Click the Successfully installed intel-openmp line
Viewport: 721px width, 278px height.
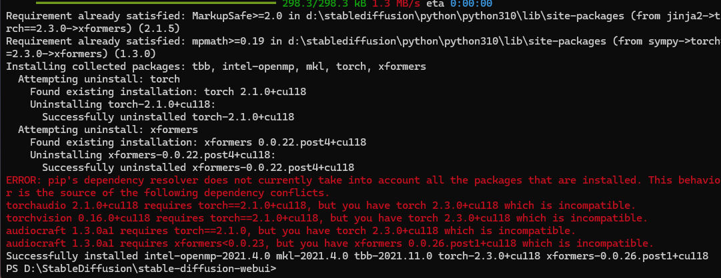pos(357,255)
